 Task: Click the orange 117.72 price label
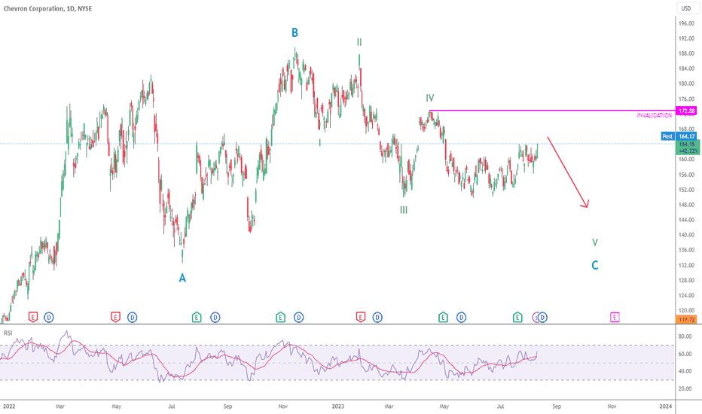pos(686,320)
